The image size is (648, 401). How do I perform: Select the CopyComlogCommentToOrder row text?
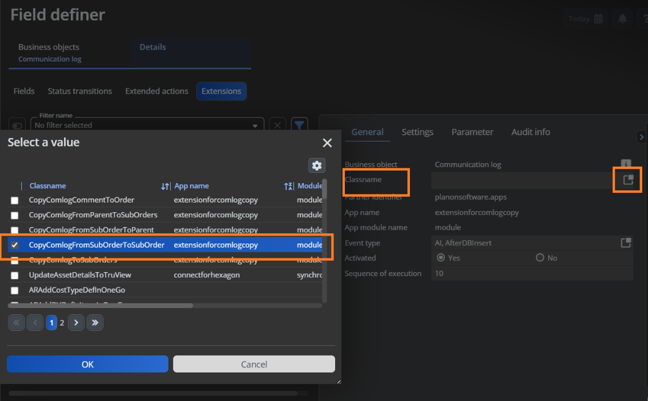click(x=82, y=200)
